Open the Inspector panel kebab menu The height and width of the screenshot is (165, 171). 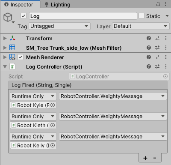coord(165,4)
